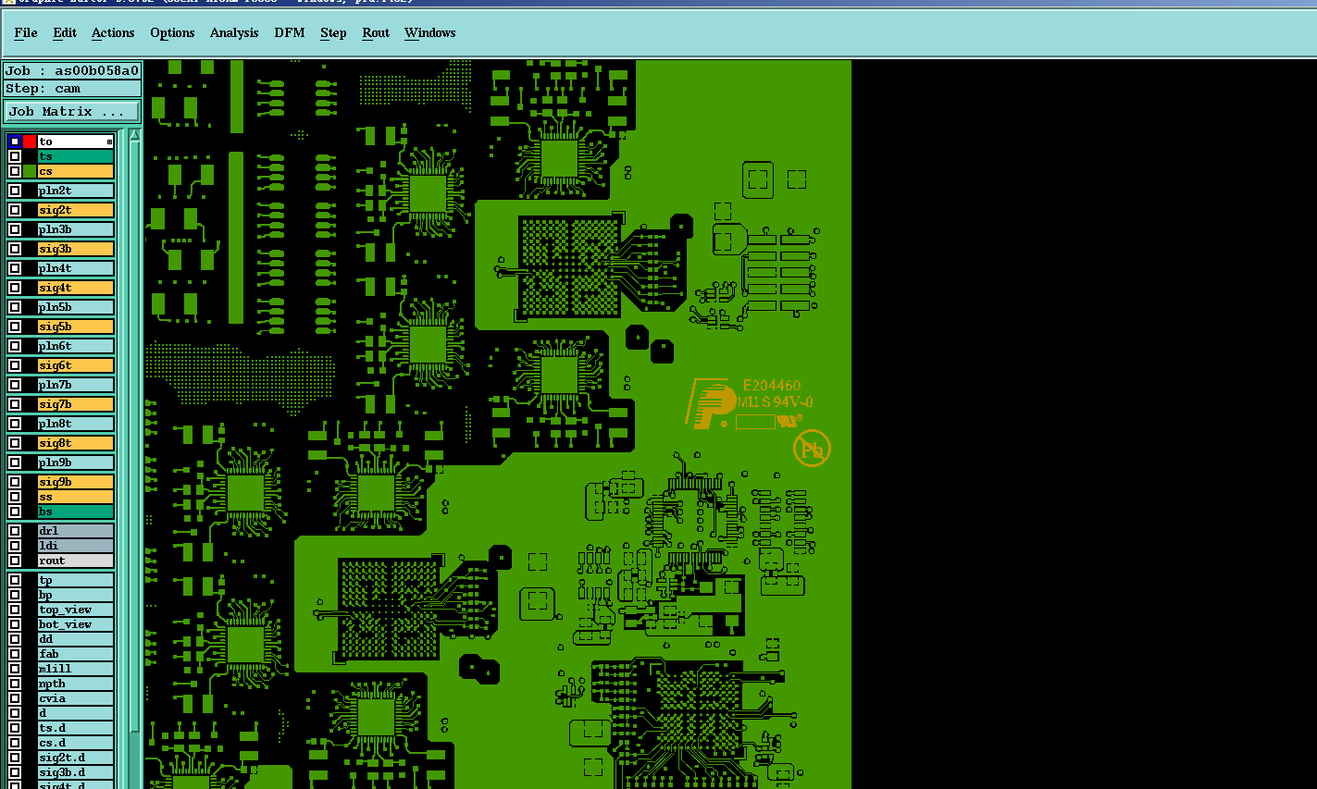Image resolution: width=1317 pixels, height=789 pixels.
Task: Click the small icon at right of to row
Action: pyautogui.click(x=109, y=142)
